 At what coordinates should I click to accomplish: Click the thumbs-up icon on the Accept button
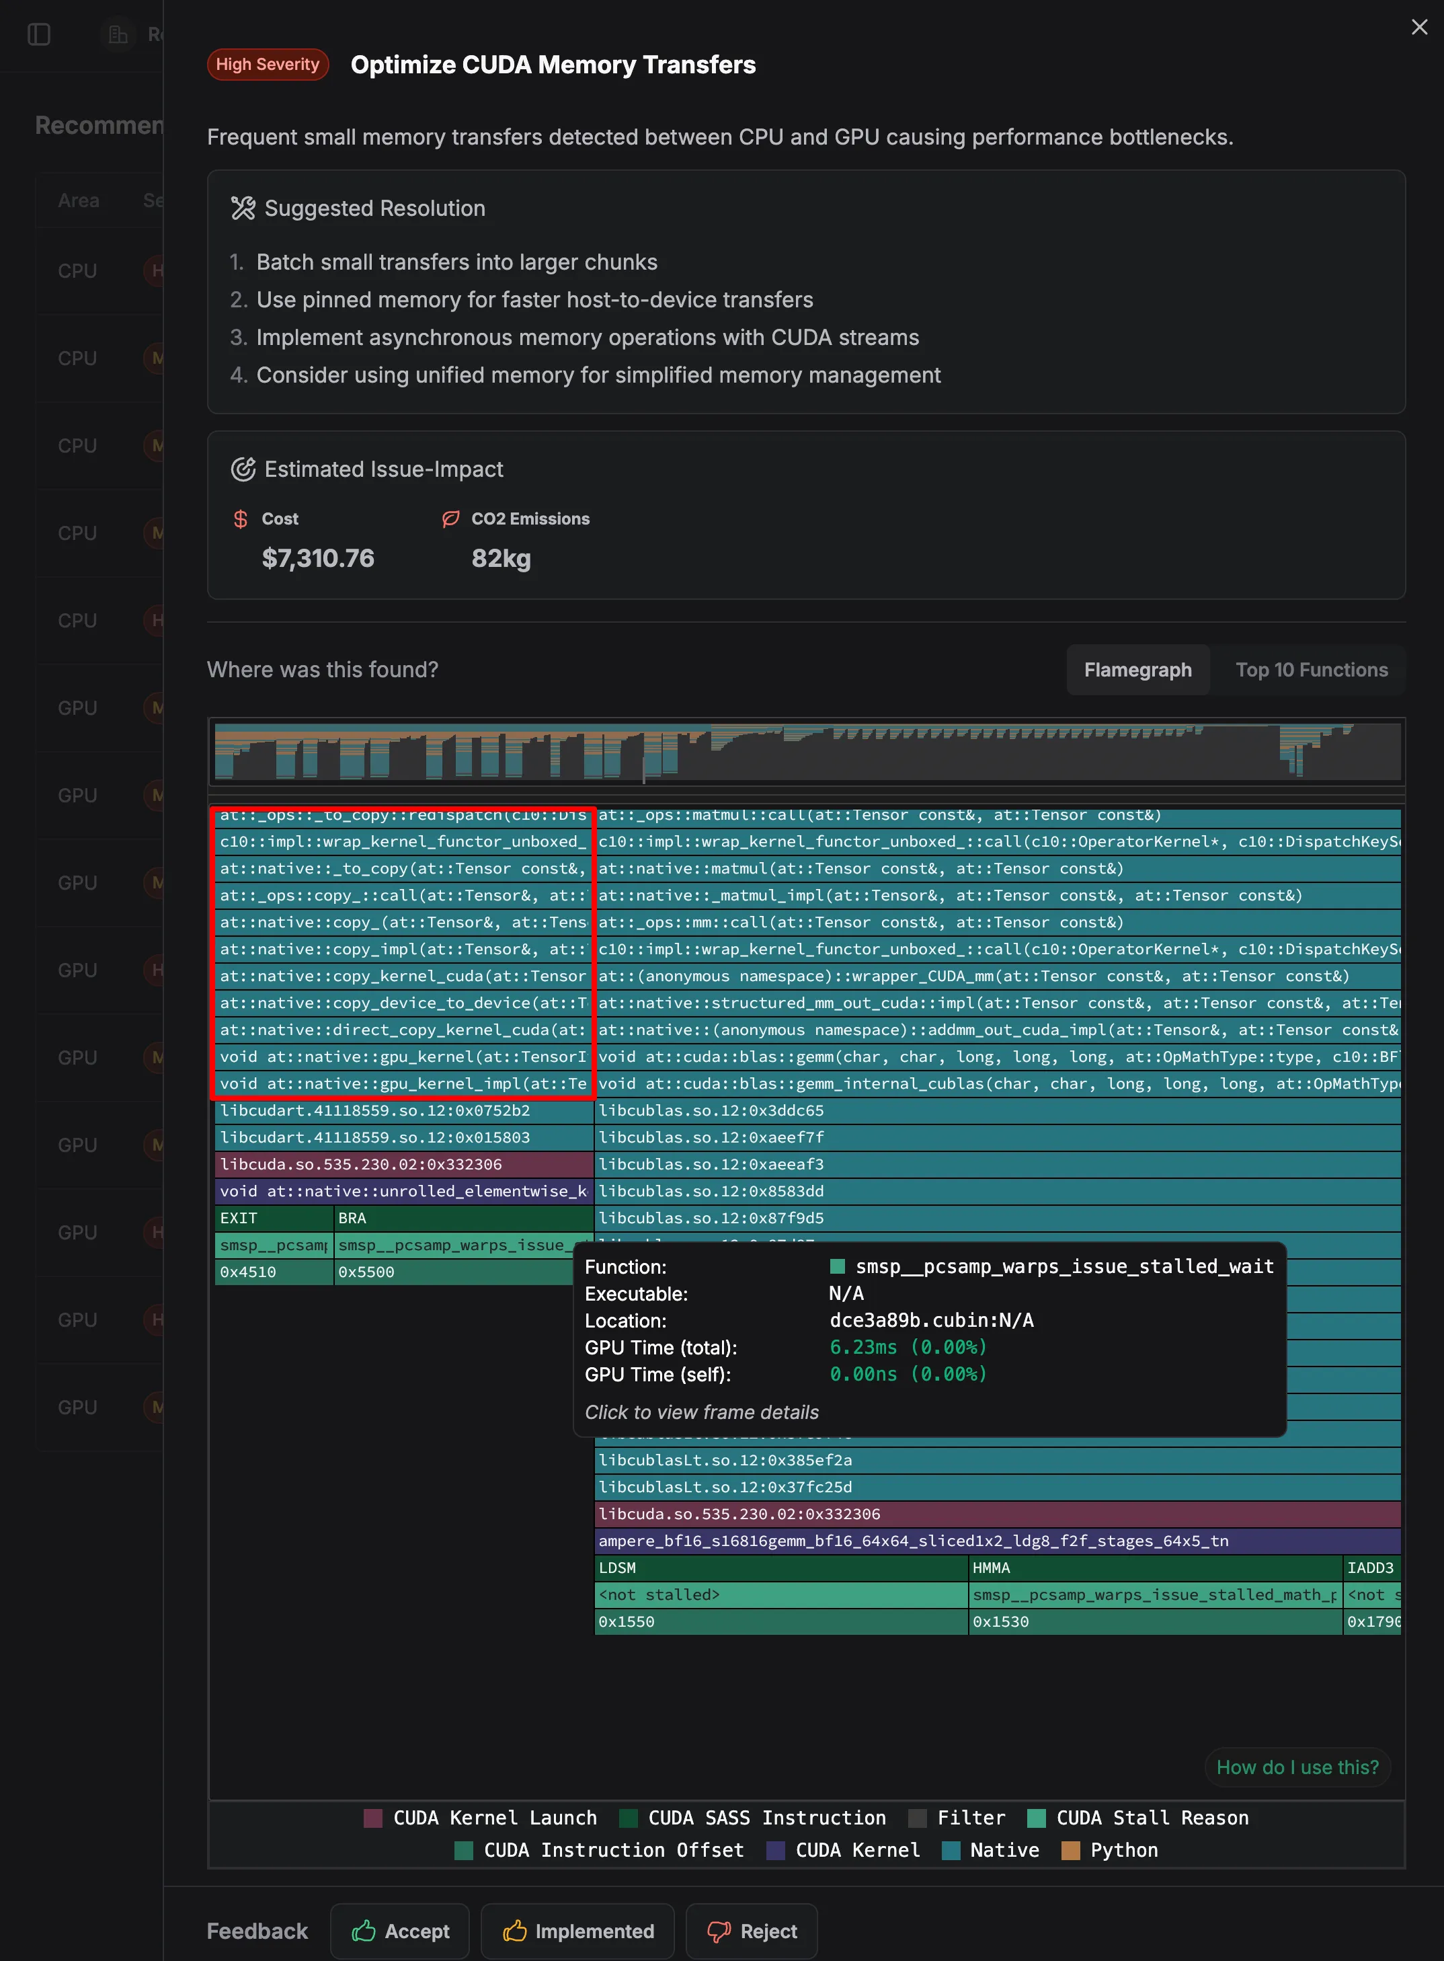point(366,1930)
